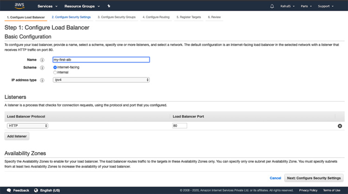Open the Load Balancer Protocol HTTP dropdown
Viewport: 348px width, 194px height.
click(27, 126)
